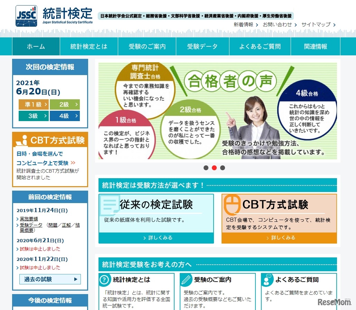Click the 前回の検定情報 panel header
Image resolution: width=356 pixels, height=310 pixels.
[x=50, y=197]
